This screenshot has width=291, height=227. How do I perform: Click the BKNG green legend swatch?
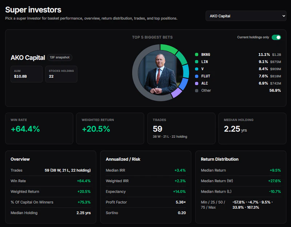(x=196, y=55)
